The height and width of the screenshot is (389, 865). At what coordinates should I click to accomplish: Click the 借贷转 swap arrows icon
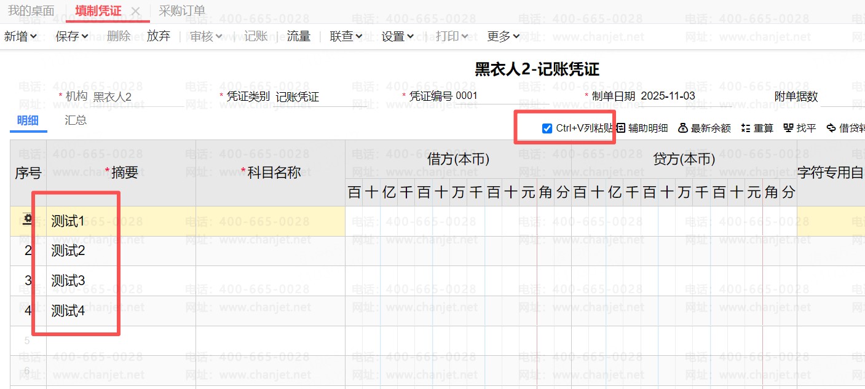coord(831,128)
